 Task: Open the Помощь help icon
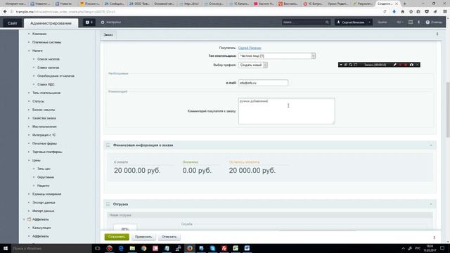(x=434, y=22)
